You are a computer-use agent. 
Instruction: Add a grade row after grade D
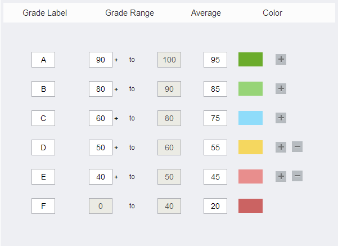point(281,147)
